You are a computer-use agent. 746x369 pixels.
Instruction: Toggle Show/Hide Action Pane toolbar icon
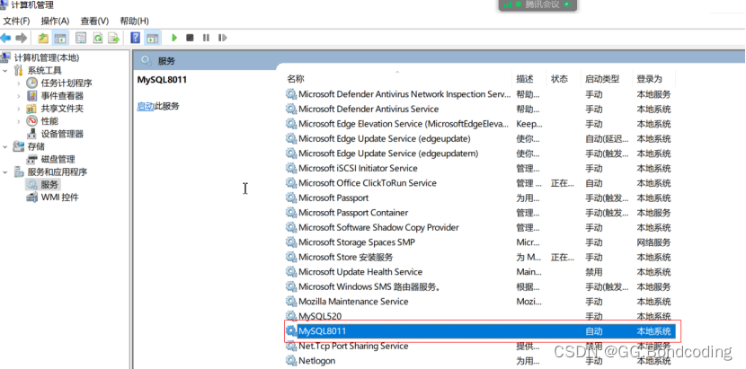[x=152, y=38]
